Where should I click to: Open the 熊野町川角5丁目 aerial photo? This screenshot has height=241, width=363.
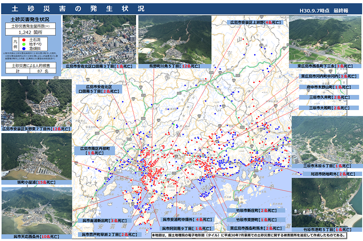(x=175, y=39)
